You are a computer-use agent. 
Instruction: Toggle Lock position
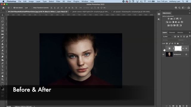pos(172,43)
